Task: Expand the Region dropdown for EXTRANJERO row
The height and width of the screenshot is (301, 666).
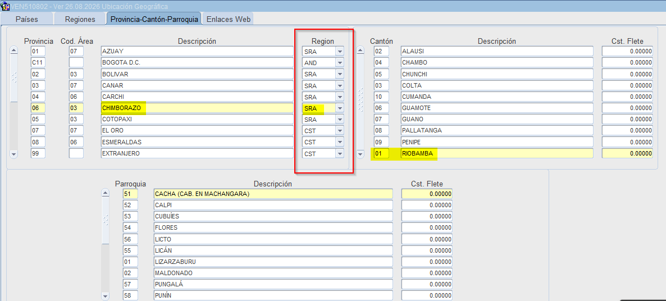Action: point(339,153)
